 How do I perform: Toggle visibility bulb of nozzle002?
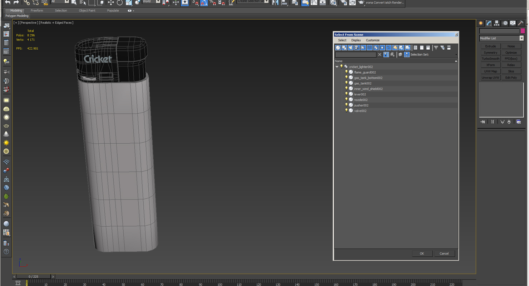click(346, 99)
